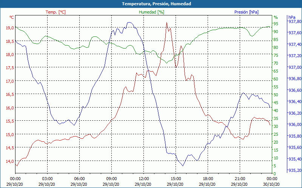
Task: Click pressure axis value "935,20"
Action: [294, 170]
